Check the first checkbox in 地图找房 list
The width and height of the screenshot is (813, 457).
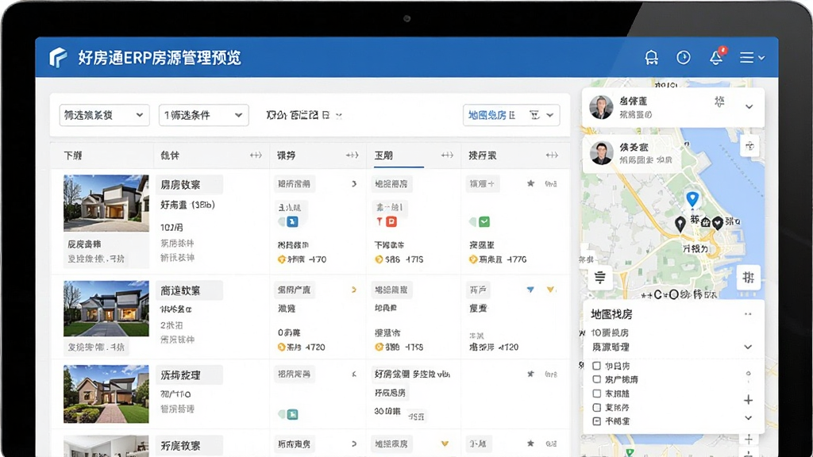point(596,366)
